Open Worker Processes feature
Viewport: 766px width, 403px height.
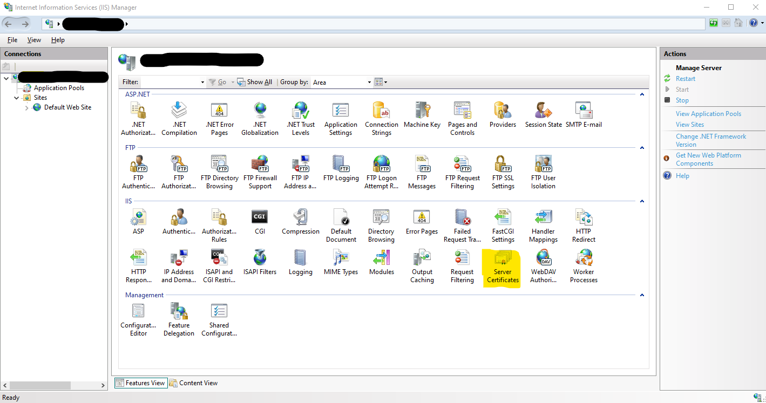[x=584, y=266]
